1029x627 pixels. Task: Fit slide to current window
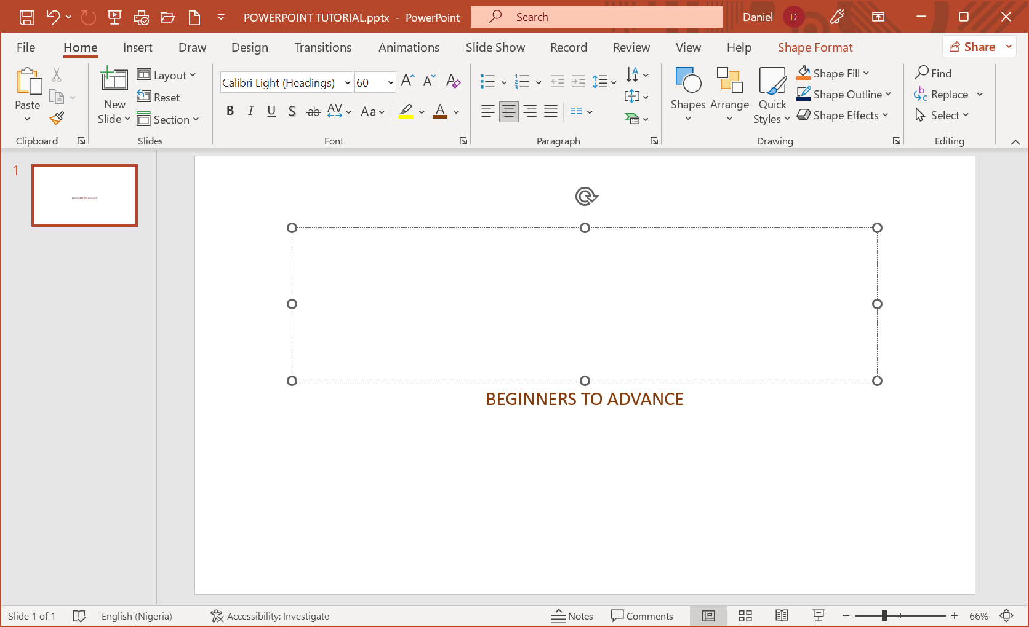(x=1006, y=616)
